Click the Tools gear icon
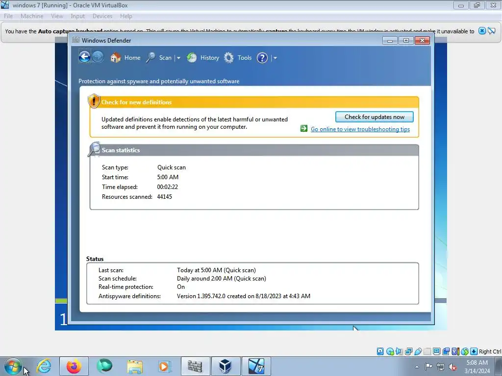The height and width of the screenshot is (376, 502). (228, 58)
